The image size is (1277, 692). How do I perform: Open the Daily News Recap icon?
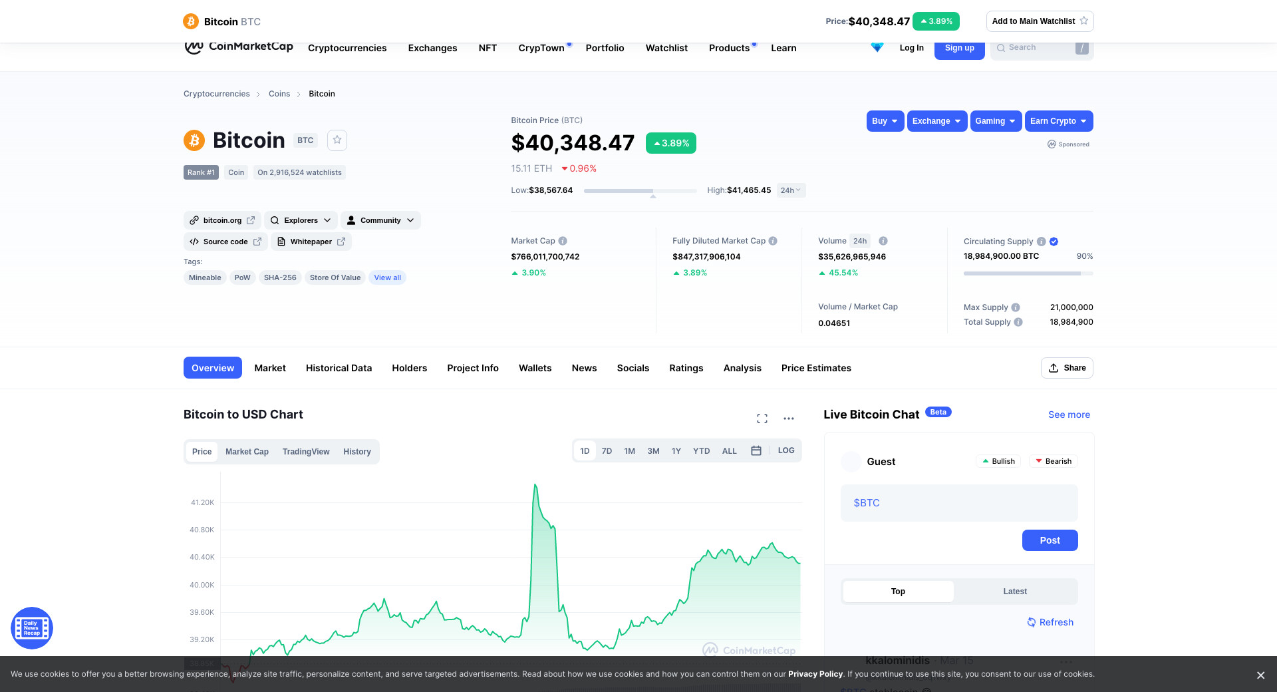[32, 628]
